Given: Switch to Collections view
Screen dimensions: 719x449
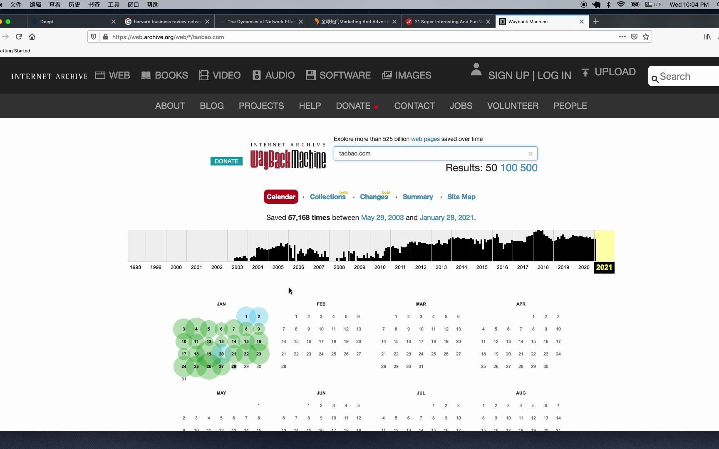Looking at the screenshot, I should [327, 197].
